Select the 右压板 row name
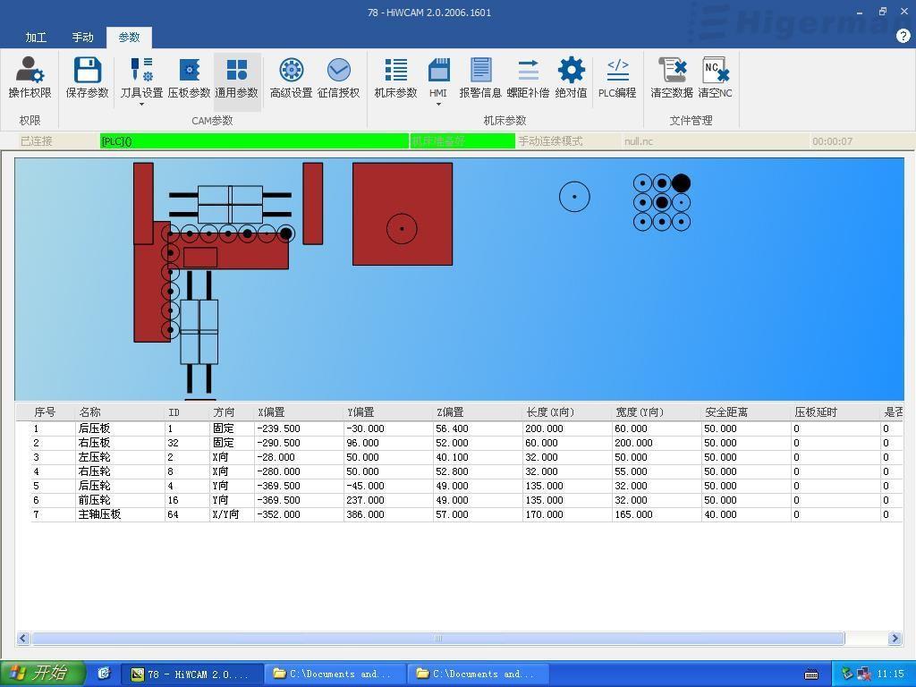The image size is (916, 687). tap(94, 443)
